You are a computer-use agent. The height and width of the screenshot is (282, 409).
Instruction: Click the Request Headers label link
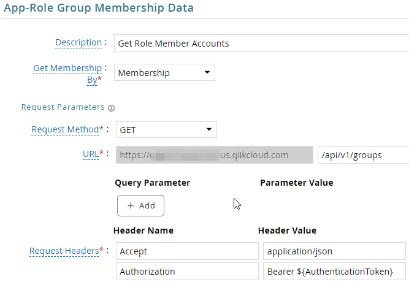64,251
